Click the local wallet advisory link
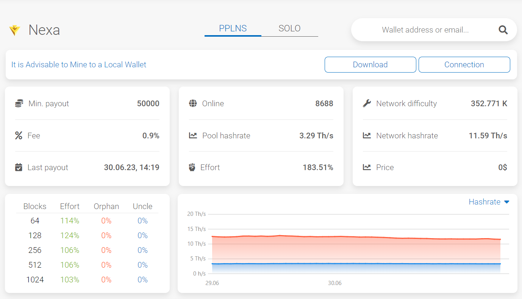522x299 pixels. pos(78,64)
